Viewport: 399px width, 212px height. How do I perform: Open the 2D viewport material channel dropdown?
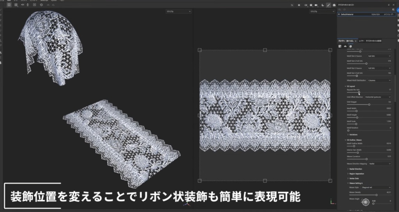click(x=322, y=11)
